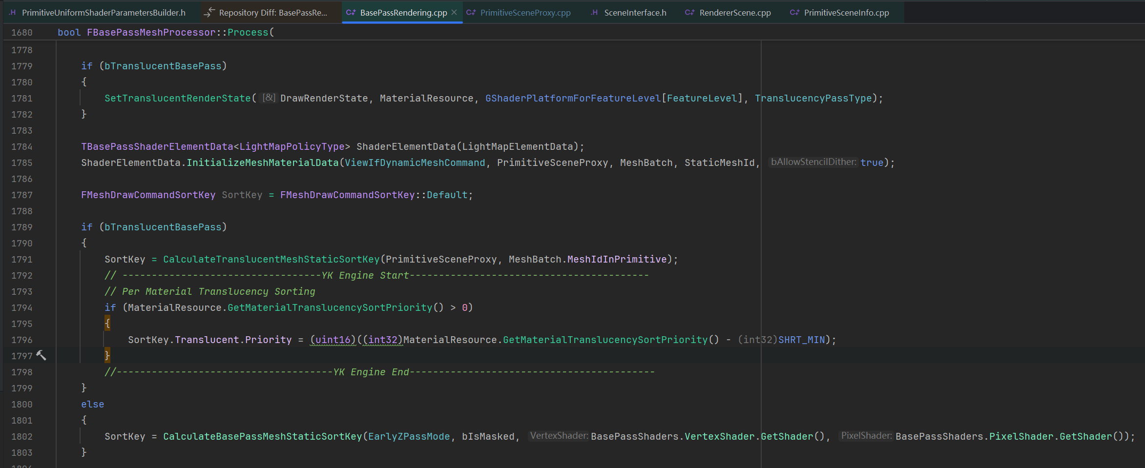Click the C++ icon on the PrimitiveSceneInfo.cpp tab
Screen dimensions: 1145x468
794,13
